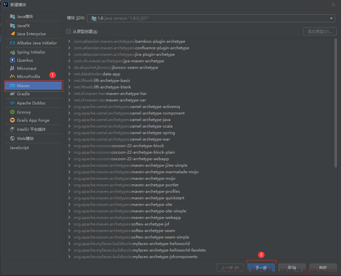Expand the cocoon-22-archetype-webapp node
The image size is (341, 276).
(69, 159)
